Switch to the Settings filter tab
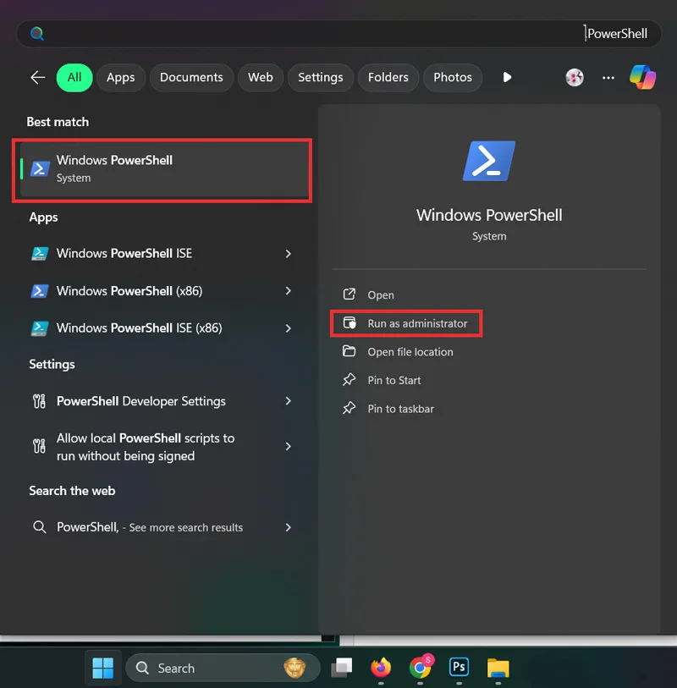The height and width of the screenshot is (688, 677). 320,78
